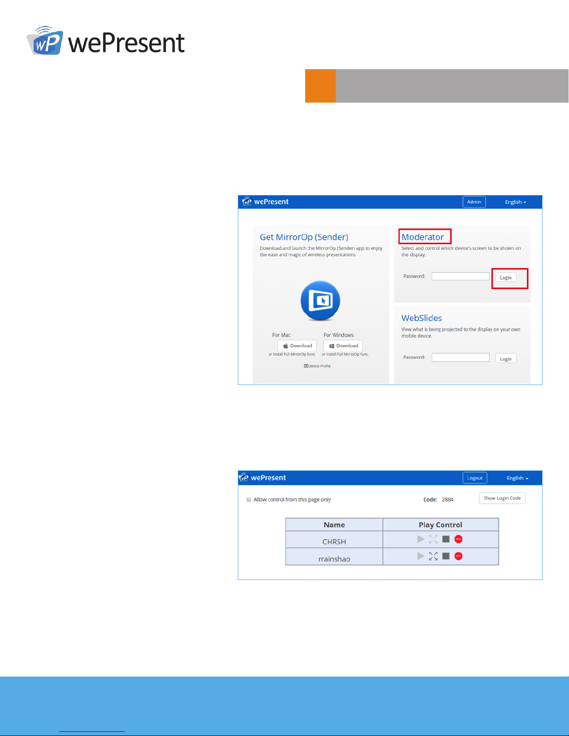Click the WebSlides Login button
The height and width of the screenshot is (736, 569).
point(506,358)
